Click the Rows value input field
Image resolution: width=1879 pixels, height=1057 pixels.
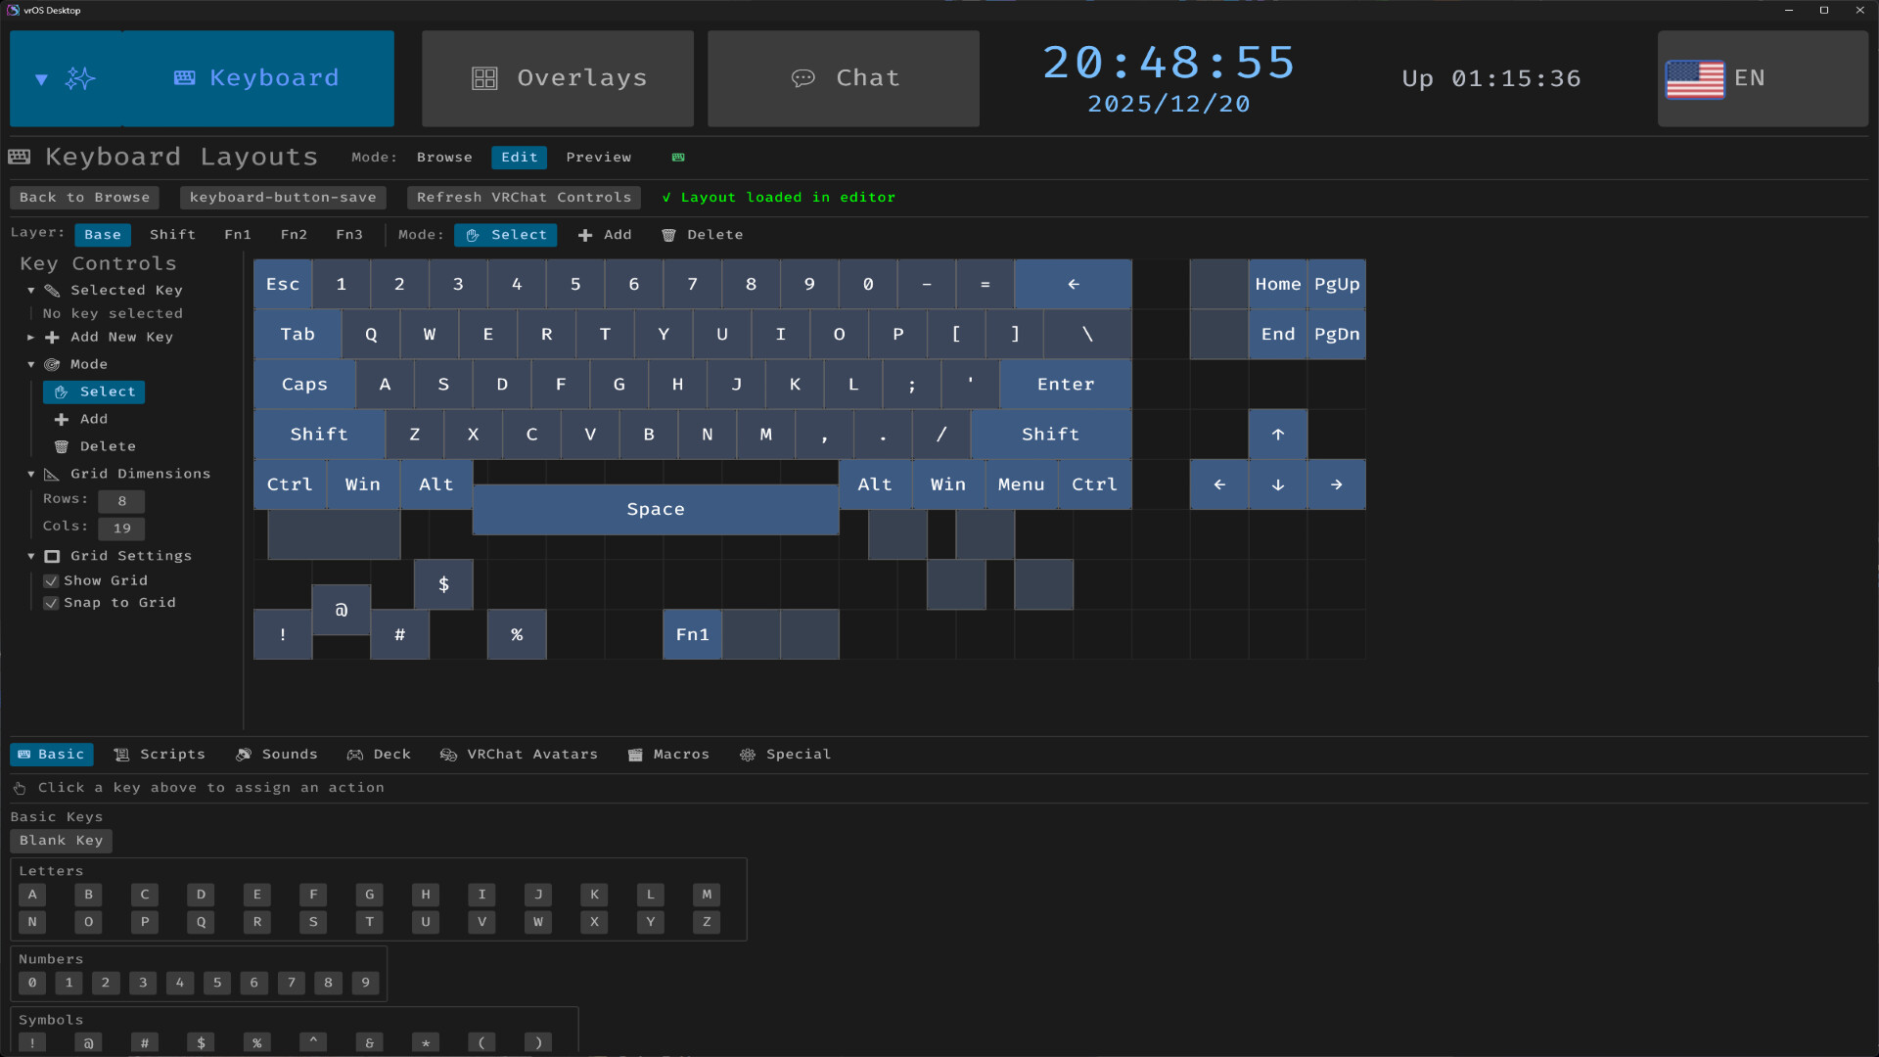tap(121, 500)
